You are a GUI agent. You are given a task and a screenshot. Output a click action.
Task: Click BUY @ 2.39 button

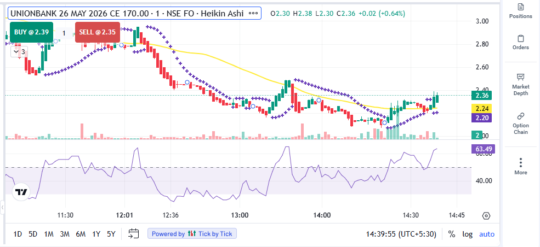tap(31, 32)
